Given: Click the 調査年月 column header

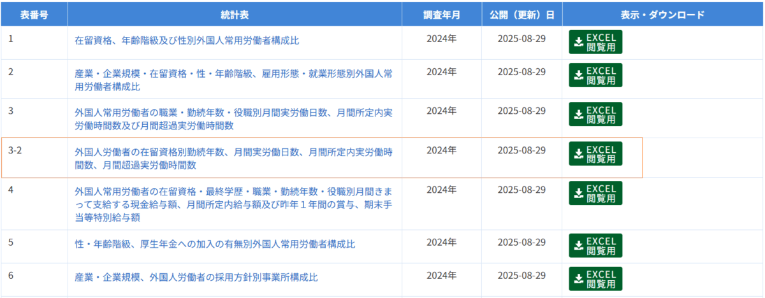Looking at the screenshot, I should point(441,14).
